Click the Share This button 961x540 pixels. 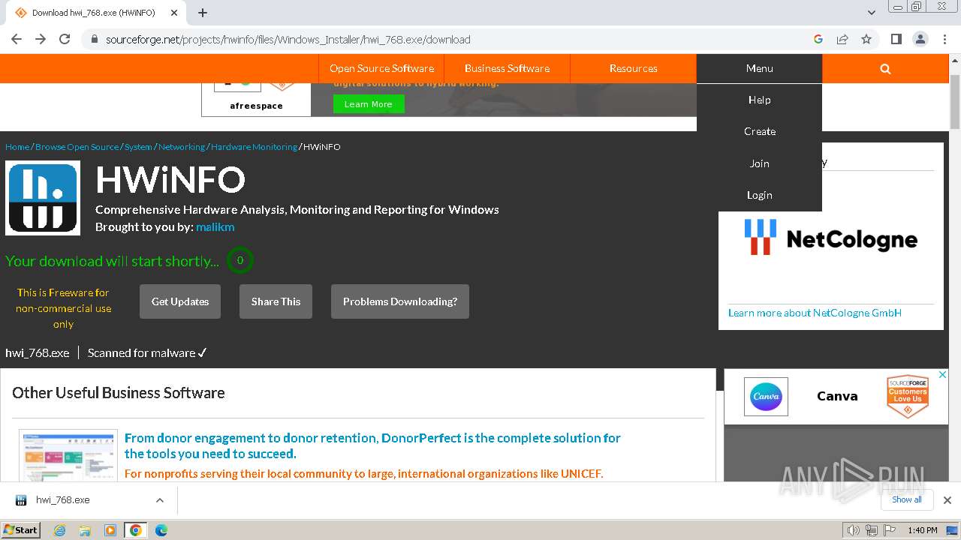276,301
